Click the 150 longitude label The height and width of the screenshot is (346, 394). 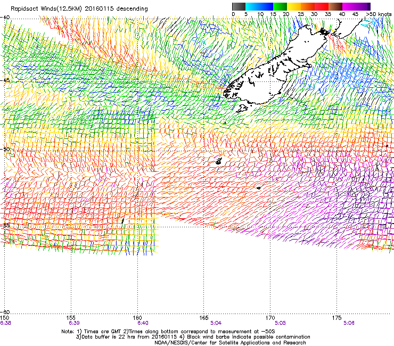point(4,318)
